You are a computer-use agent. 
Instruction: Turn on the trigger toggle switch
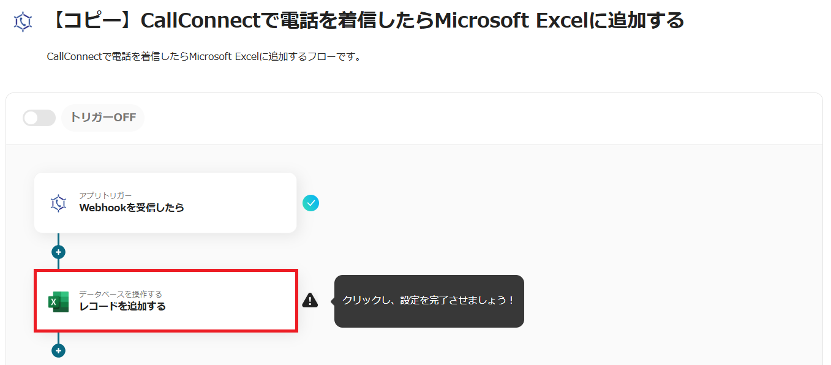pos(39,118)
